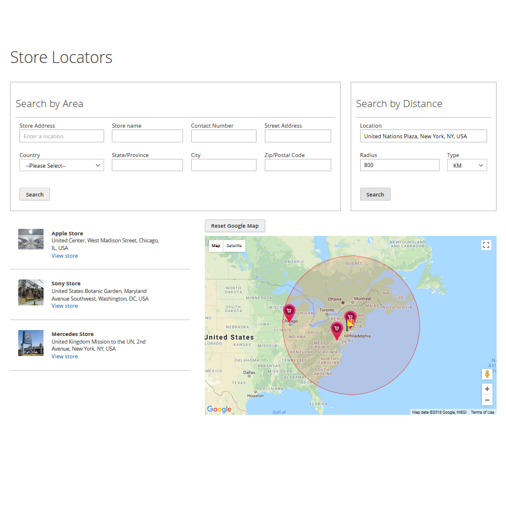This screenshot has height=506, width=506.
Task: Focus the City input field
Action: click(x=224, y=165)
